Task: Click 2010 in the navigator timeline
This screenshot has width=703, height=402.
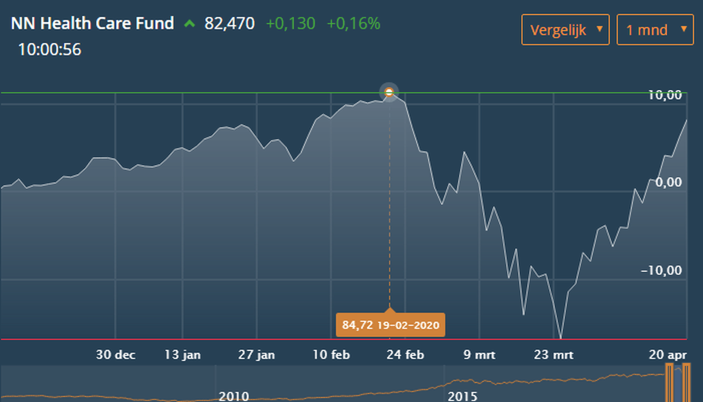Action: coord(234,396)
